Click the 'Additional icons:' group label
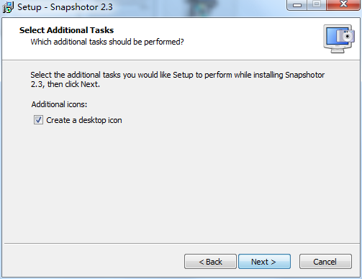 pyautogui.click(x=59, y=104)
